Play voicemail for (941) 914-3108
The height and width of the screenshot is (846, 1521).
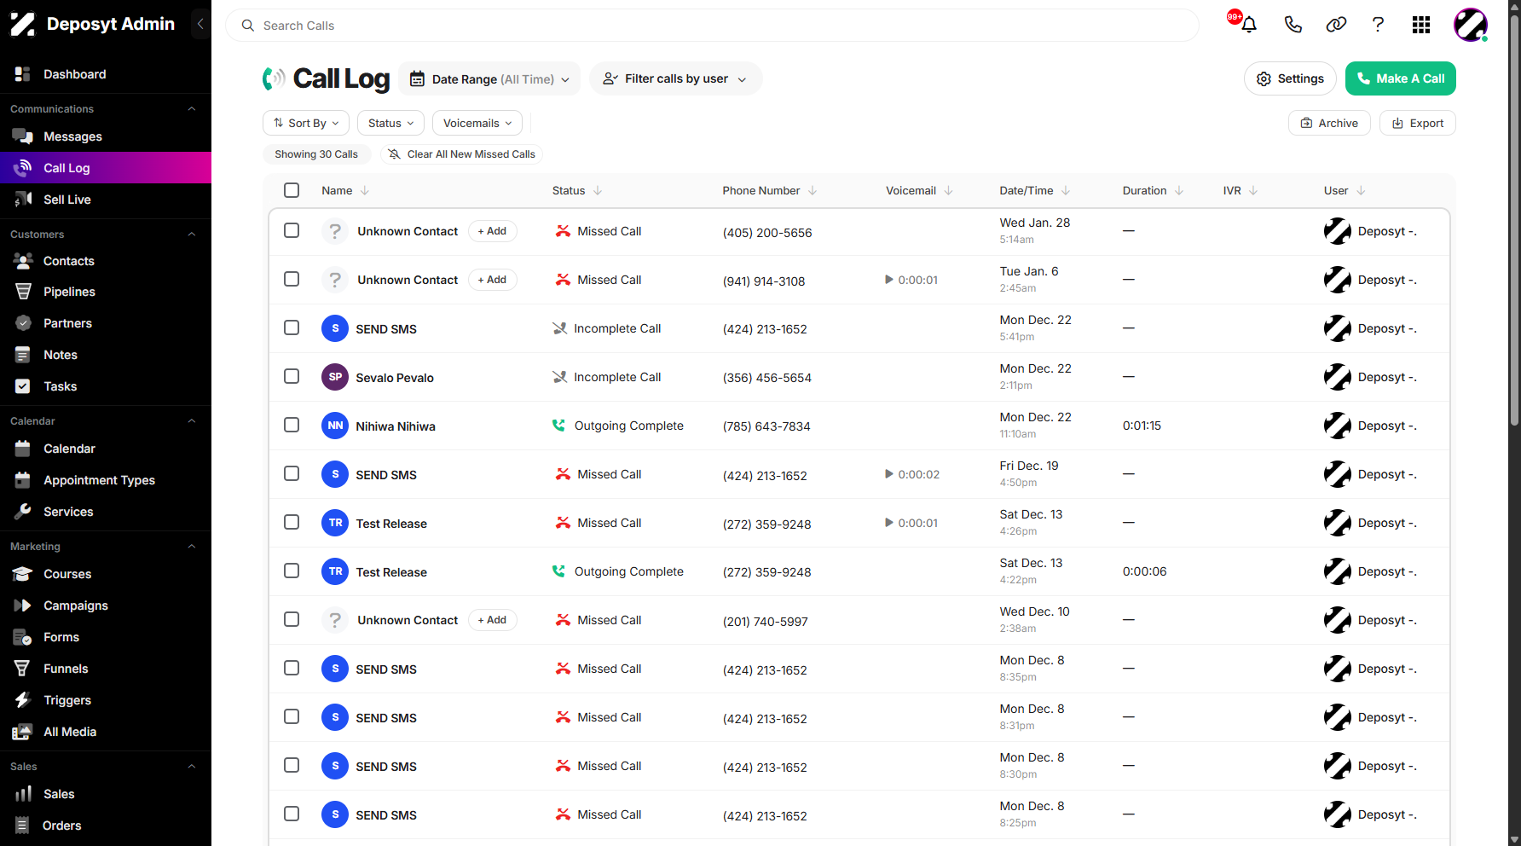tap(889, 280)
